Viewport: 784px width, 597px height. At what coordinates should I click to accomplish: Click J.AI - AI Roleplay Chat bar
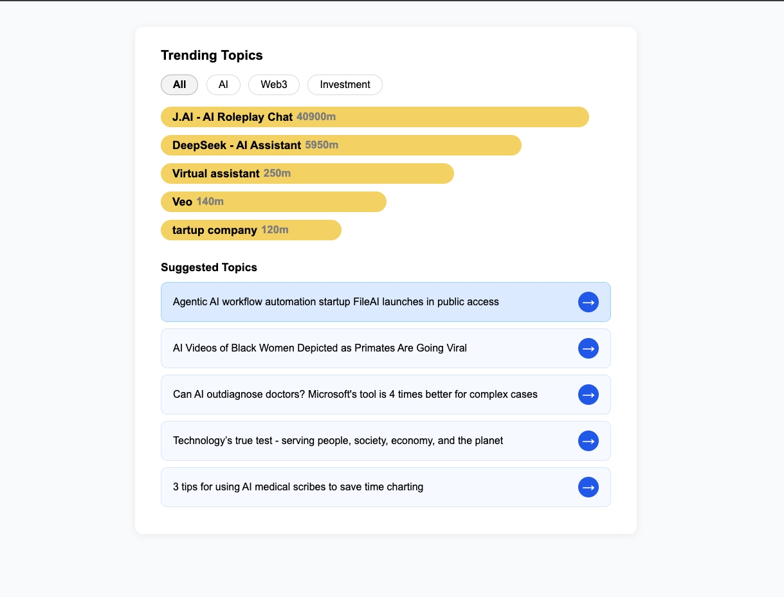point(375,117)
